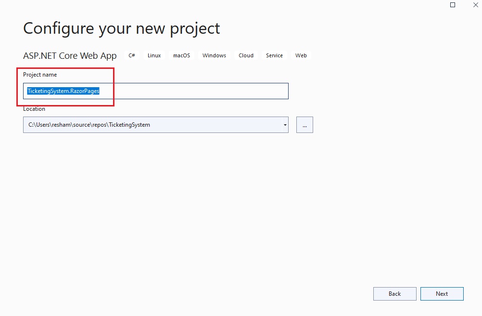Click the C# tag
Viewport: 482px width, 316px height.
(132, 55)
